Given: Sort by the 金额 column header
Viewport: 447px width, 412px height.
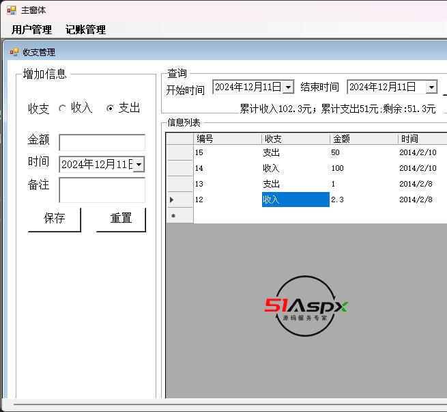Looking at the screenshot, I should point(363,139).
